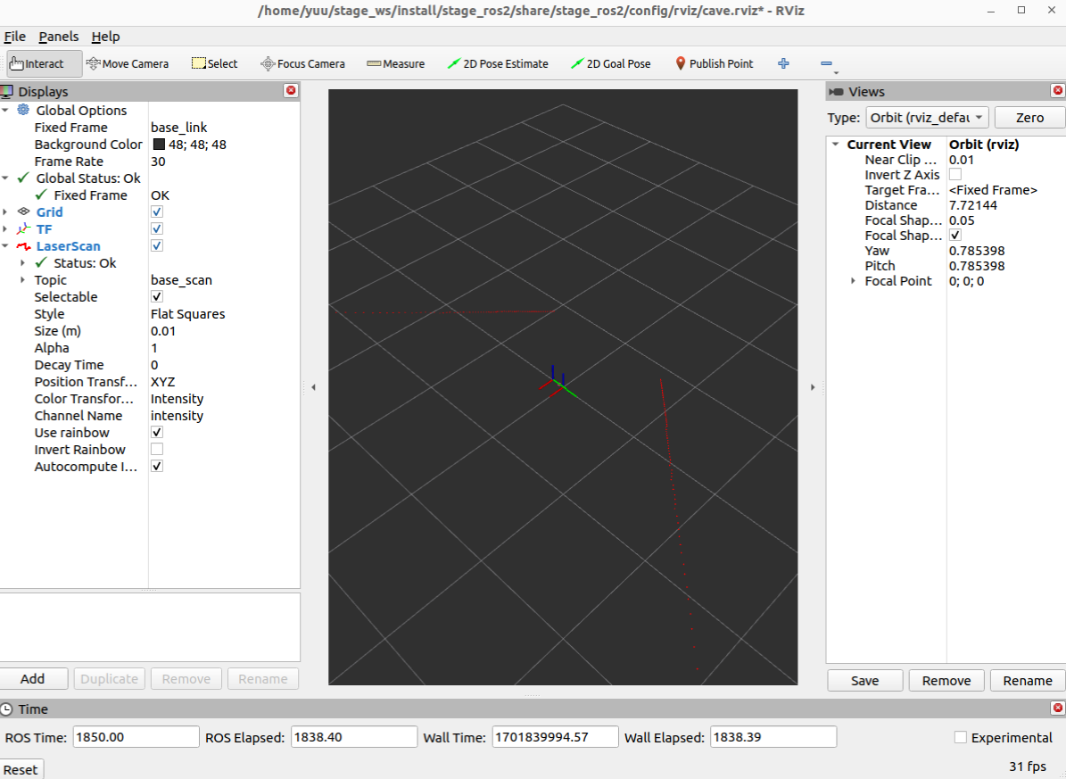This screenshot has height=779, width=1066.
Task: Click the Save view button
Action: tap(864, 680)
